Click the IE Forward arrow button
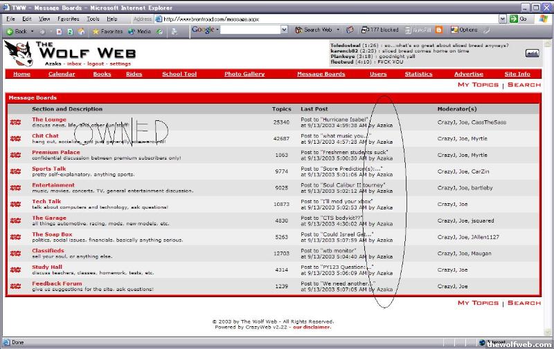Viewport: 554px width, 349px height. (42, 32)
